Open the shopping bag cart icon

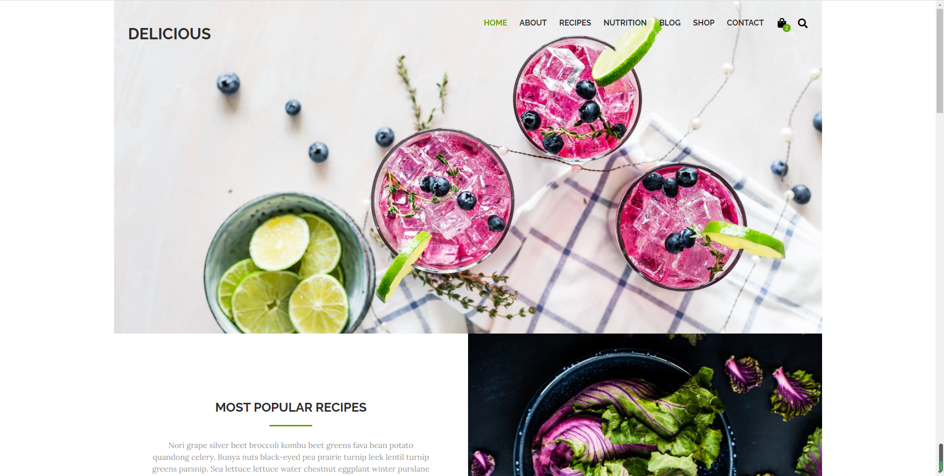pos(781,23)
